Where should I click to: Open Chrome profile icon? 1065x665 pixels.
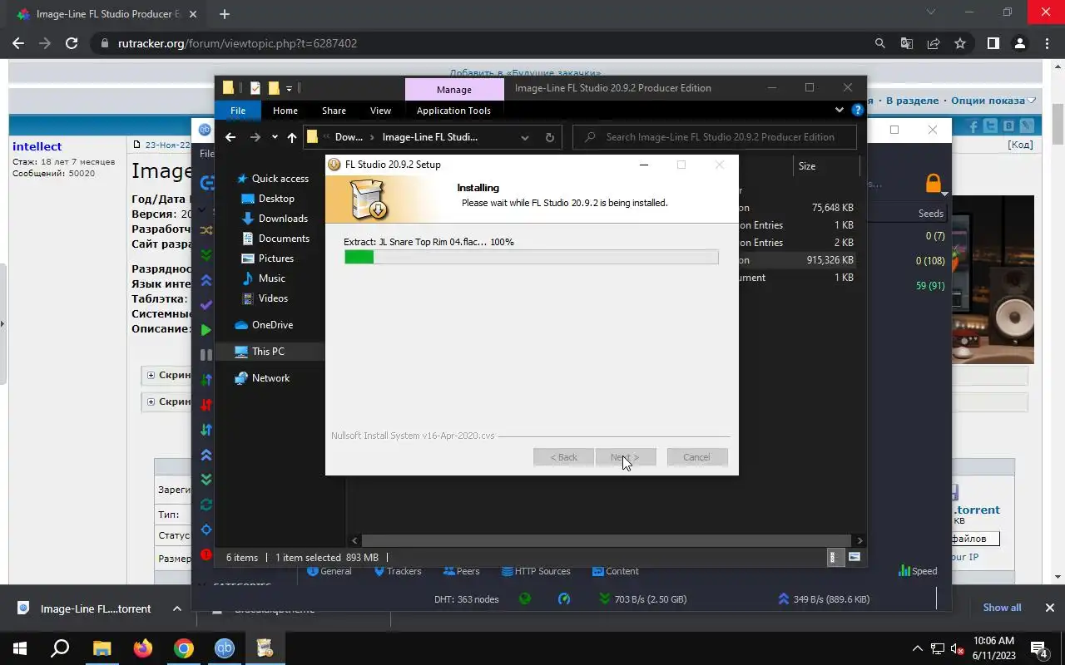(1019, 43)
